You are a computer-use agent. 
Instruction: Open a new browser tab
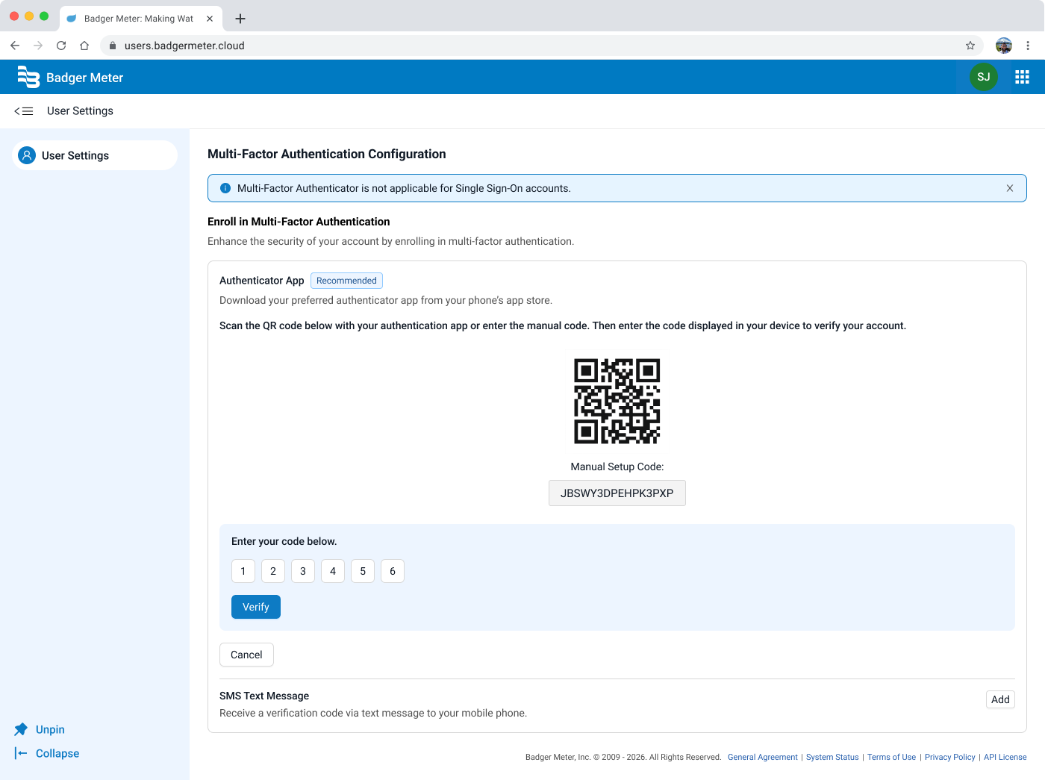tap(240, 19)
